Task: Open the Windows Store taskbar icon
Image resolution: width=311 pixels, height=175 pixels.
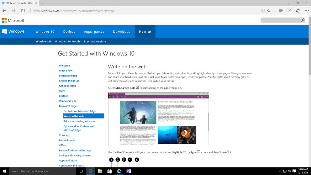Action: coord(109,171)
